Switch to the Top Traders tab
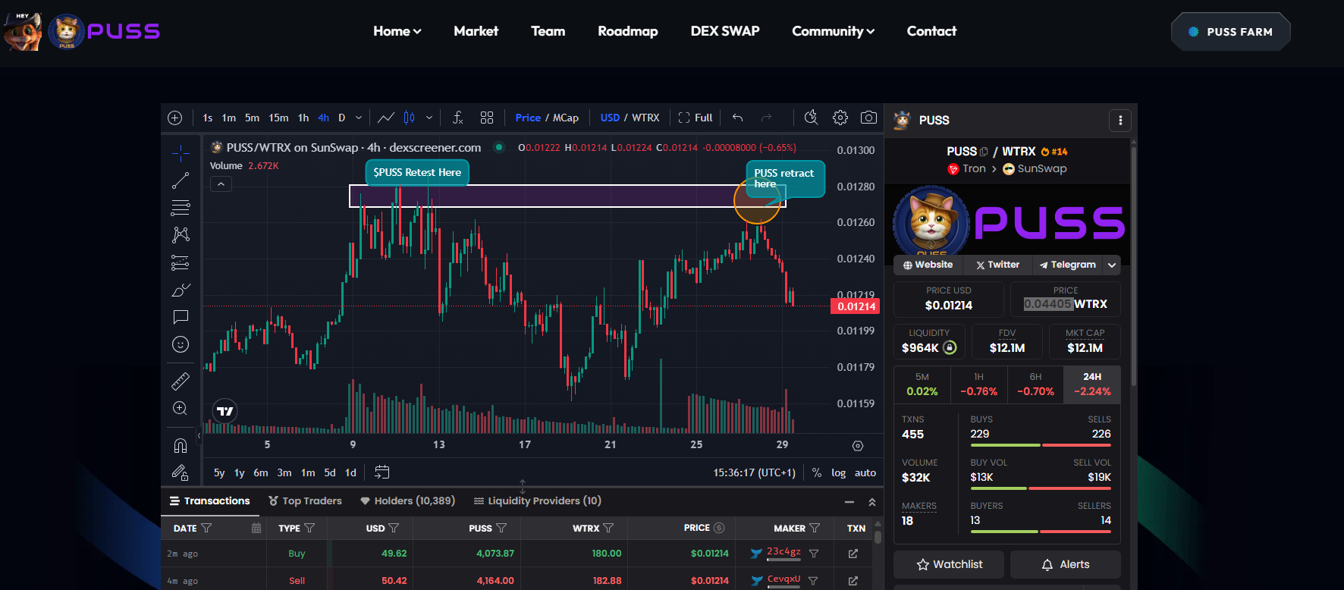 pos(305,501)
